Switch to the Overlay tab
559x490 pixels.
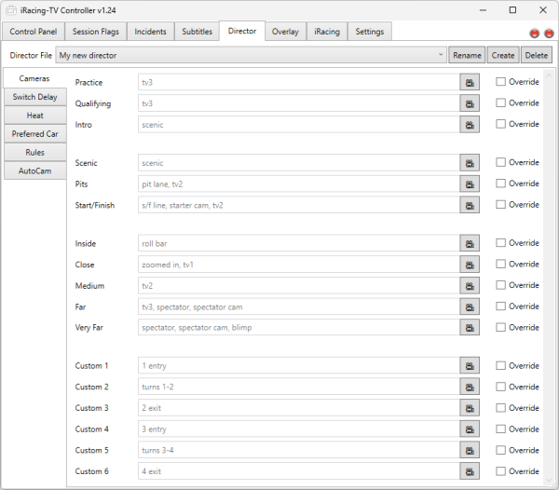click(x=285, y=32)
